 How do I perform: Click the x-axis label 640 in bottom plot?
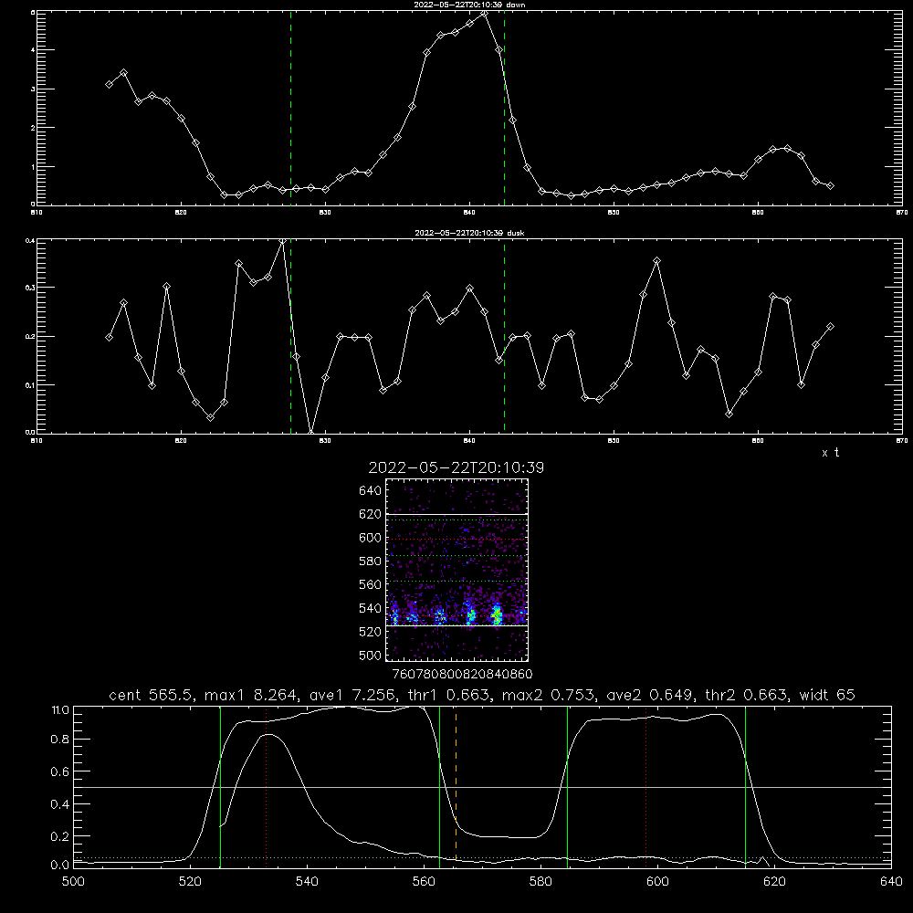pyautogui.click(x=891, y=882)
